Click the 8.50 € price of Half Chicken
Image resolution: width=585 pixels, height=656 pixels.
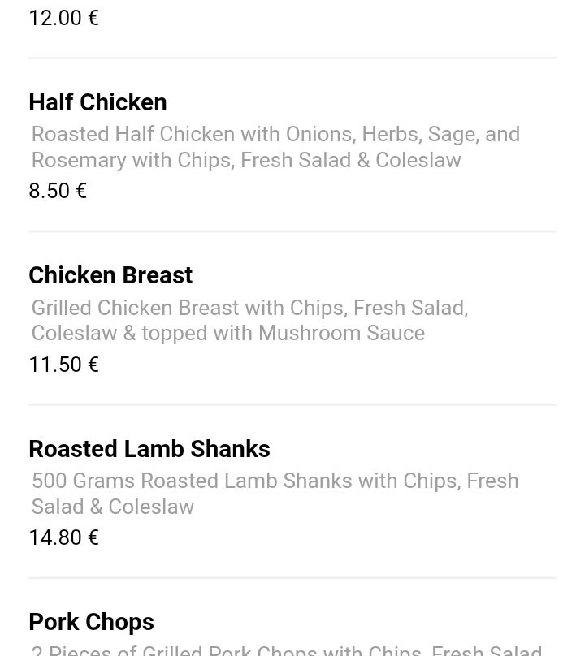(58, 191)
